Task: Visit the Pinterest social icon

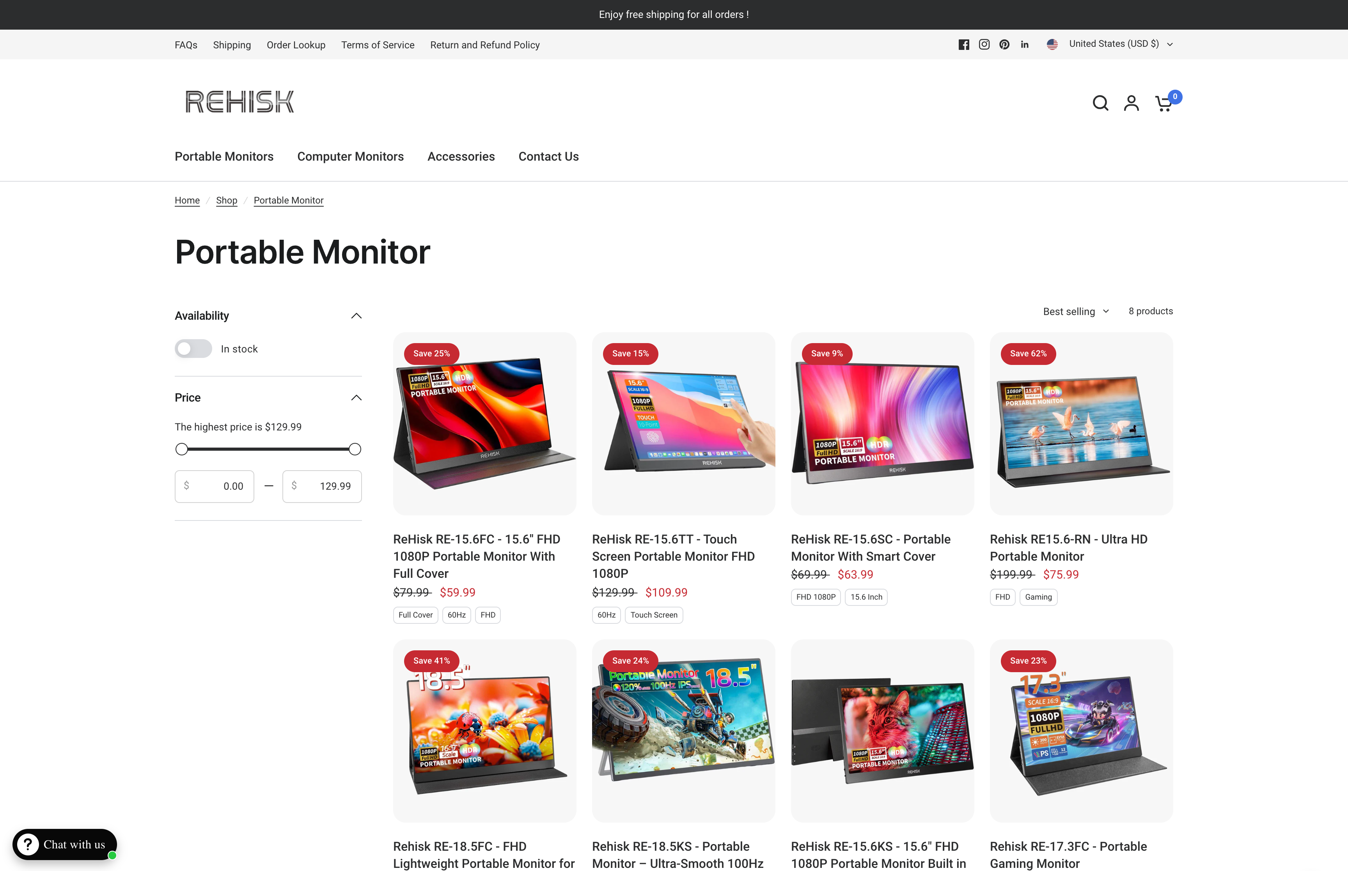Action: 1004,45
